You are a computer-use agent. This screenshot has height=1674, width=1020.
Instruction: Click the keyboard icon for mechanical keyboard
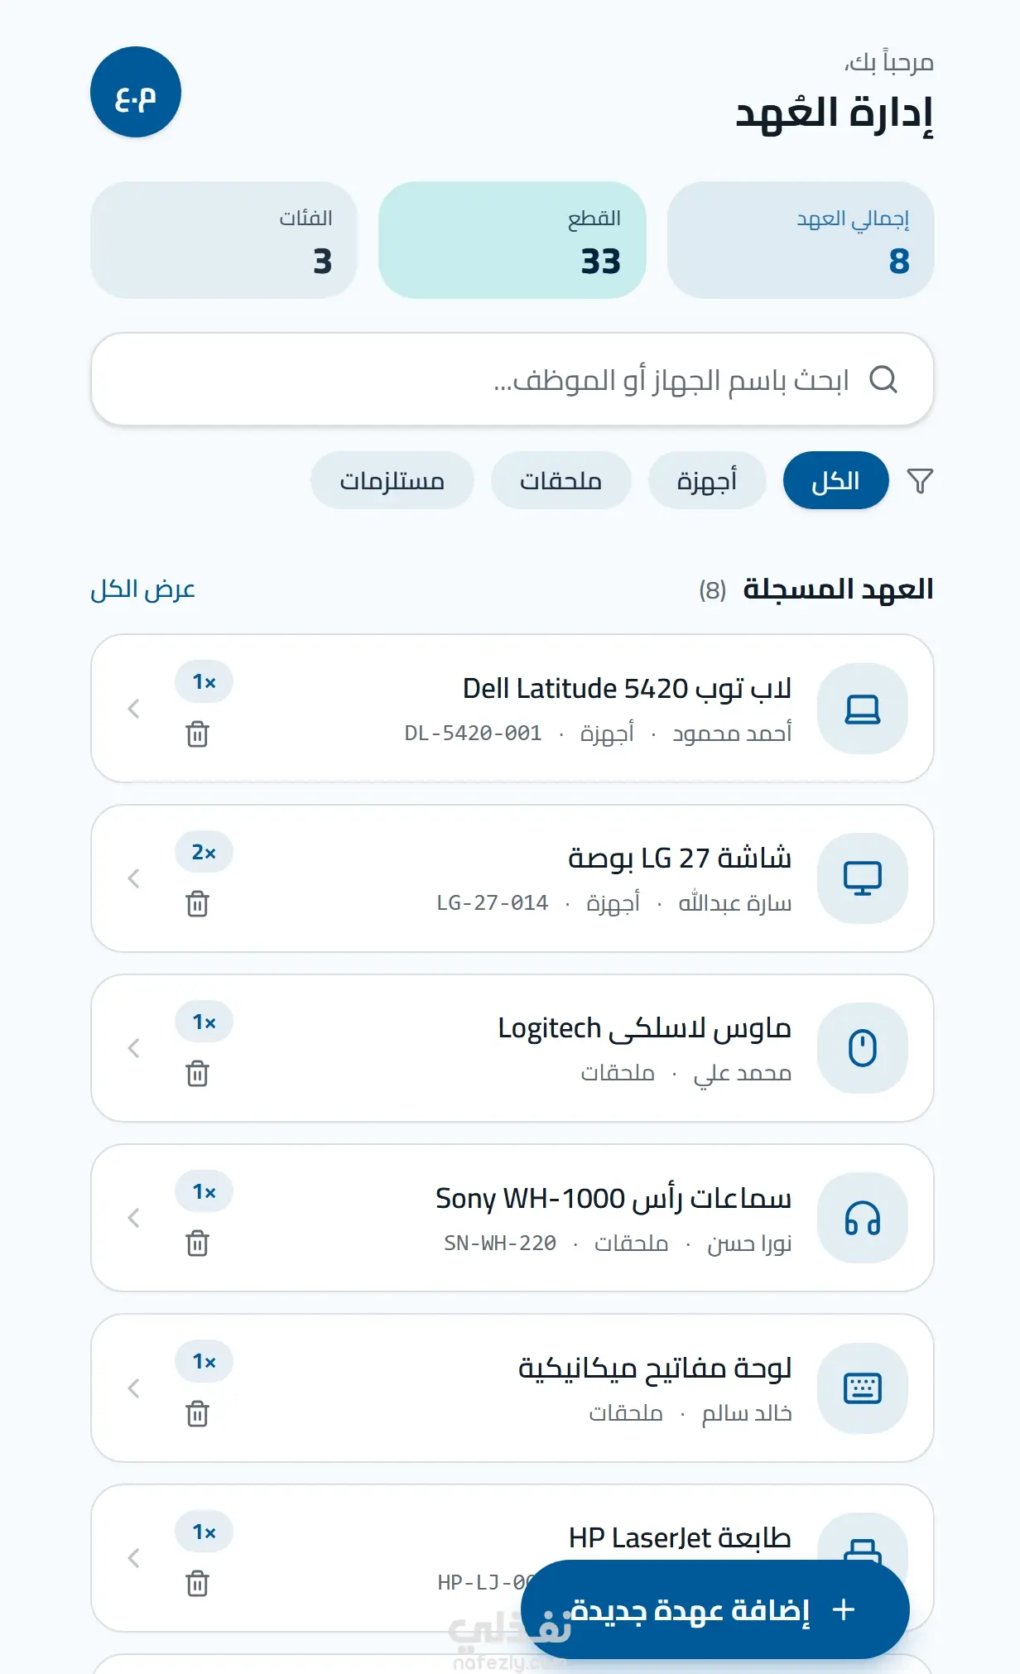(x=862, y=1388)
